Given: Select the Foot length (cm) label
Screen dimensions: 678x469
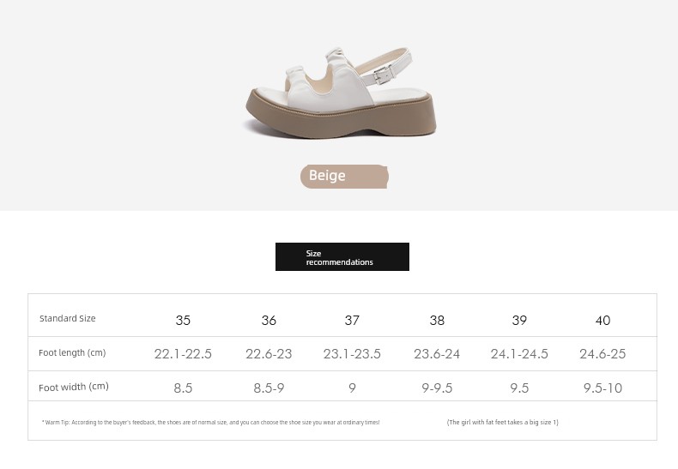Looking at the screenshot, I should (x=72, y=352).
